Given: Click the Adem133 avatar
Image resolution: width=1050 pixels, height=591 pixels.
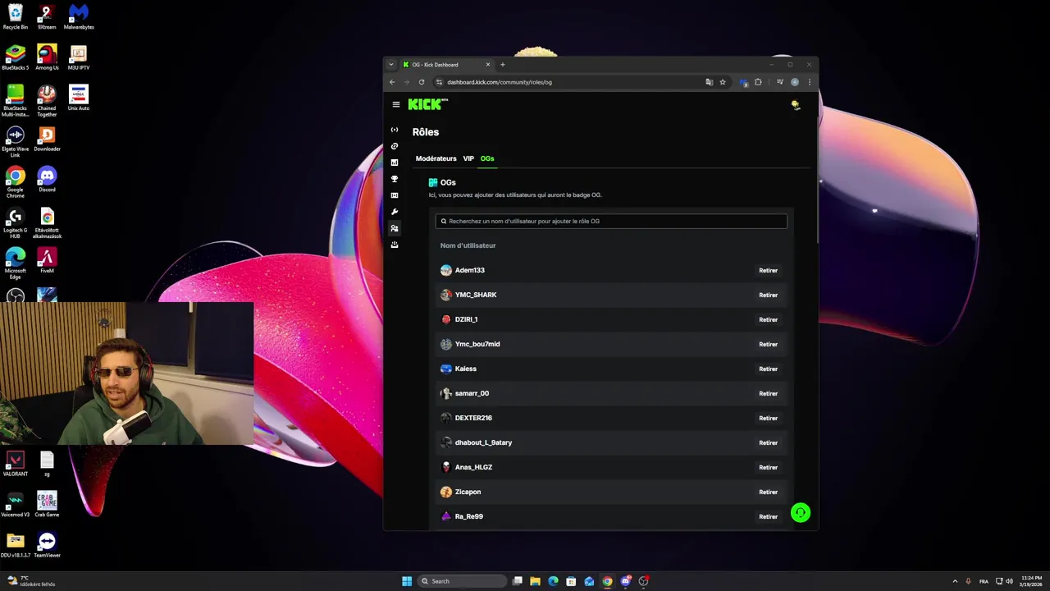Looking at the screenshot, I should tap(446, 270).
